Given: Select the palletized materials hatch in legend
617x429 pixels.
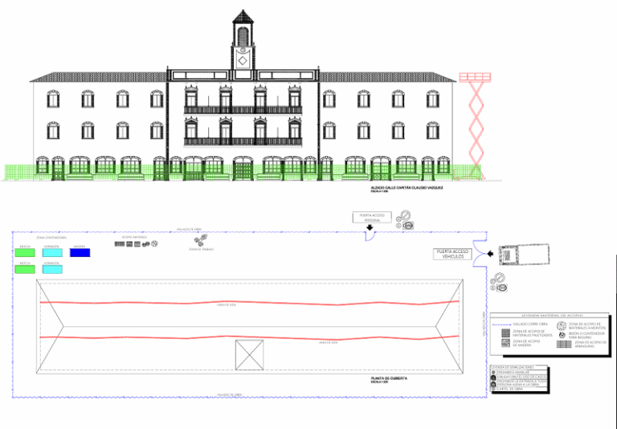Looking at the screenshot, I should 505,333.
